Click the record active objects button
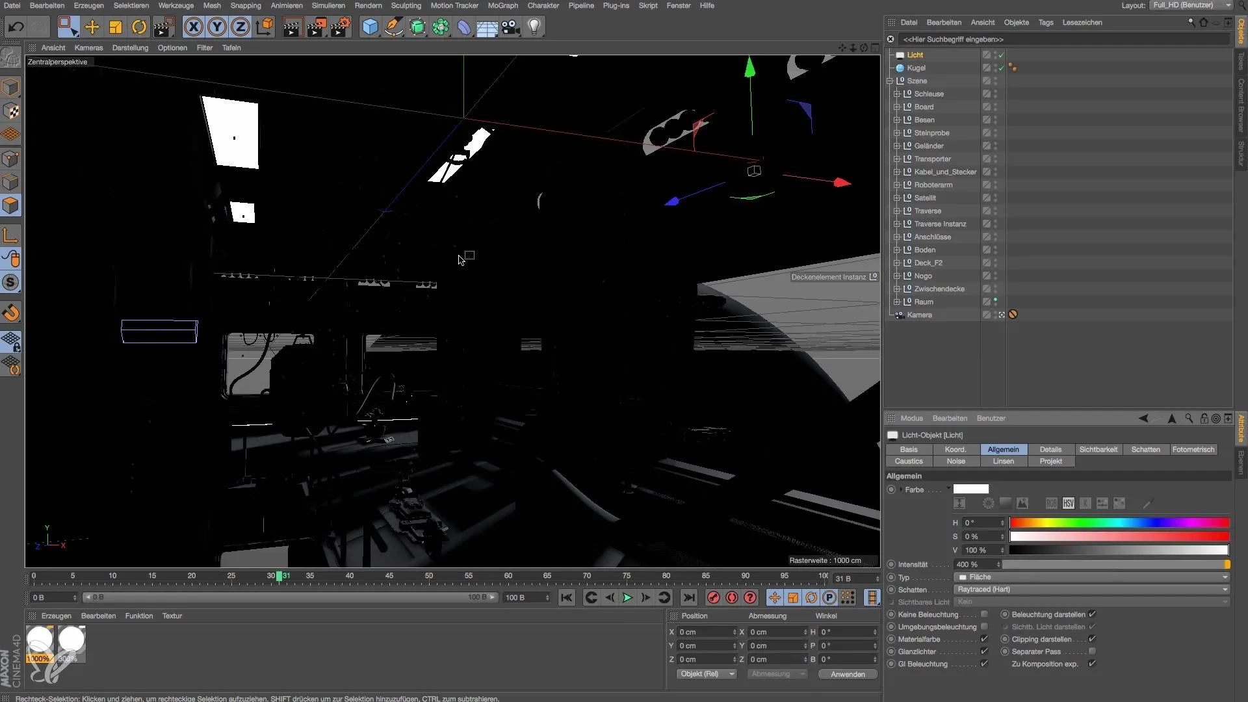The width and height of the screenshot is (1248, 702). tap(714, 597)
